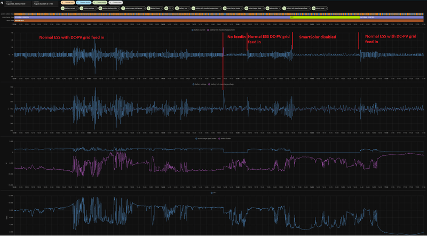Click the PV chip icon
The height and width of the screenshot is (237, 427).
tap(166, 8)
